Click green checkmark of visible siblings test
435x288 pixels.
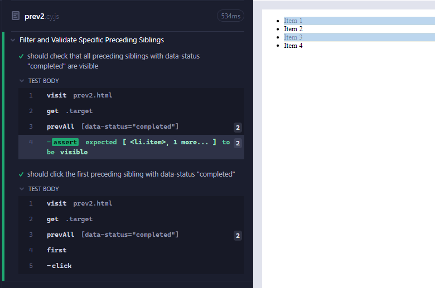[x=21, y=56]
